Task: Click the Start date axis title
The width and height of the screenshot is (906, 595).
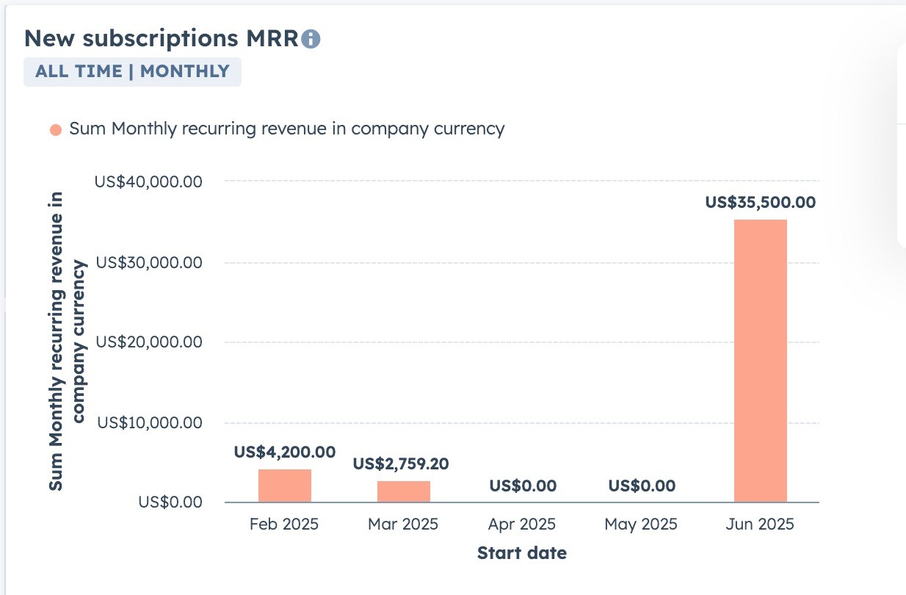Action: (x=521, y=553)
